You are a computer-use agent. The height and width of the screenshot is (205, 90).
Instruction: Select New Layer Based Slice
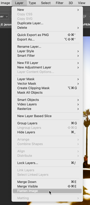(x=47, y=116)
